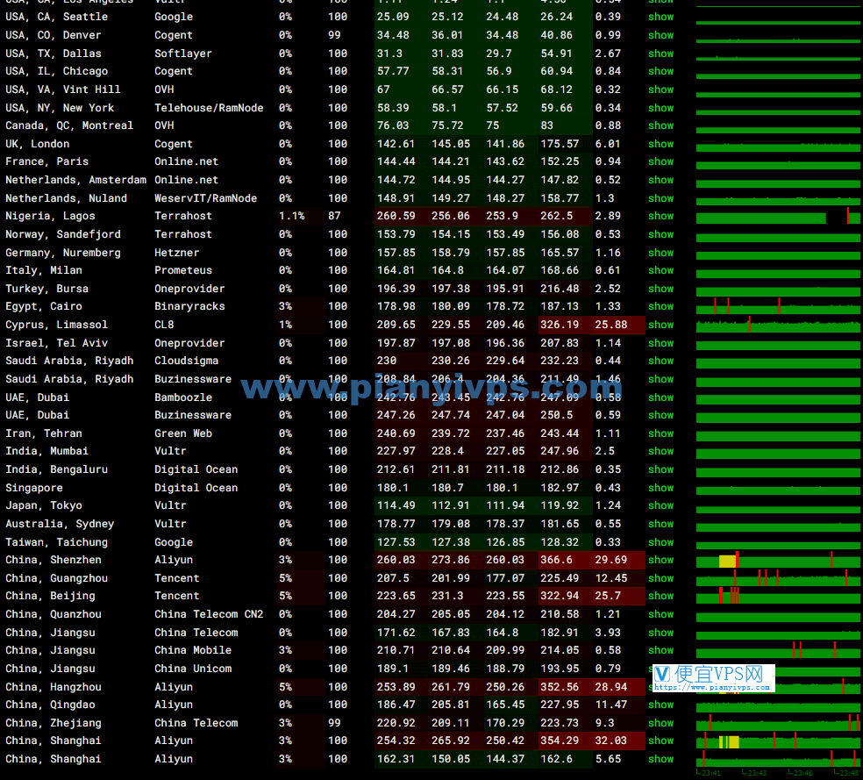
Task: Click the Oneprovider cell in Bursa row
Action: 189,289
